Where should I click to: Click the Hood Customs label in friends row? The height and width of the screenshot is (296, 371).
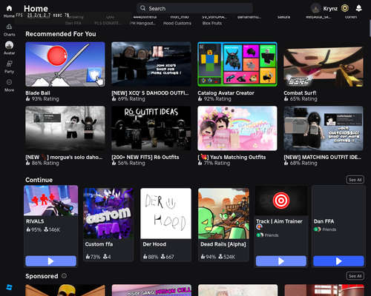click(x=177, y=23)
